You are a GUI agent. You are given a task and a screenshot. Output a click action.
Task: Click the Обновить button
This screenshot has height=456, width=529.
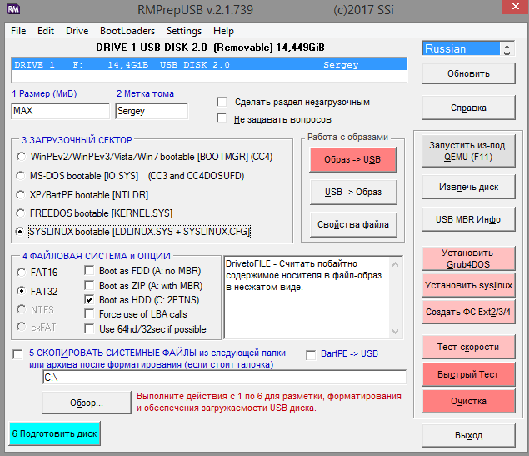[x=468, y=73]
